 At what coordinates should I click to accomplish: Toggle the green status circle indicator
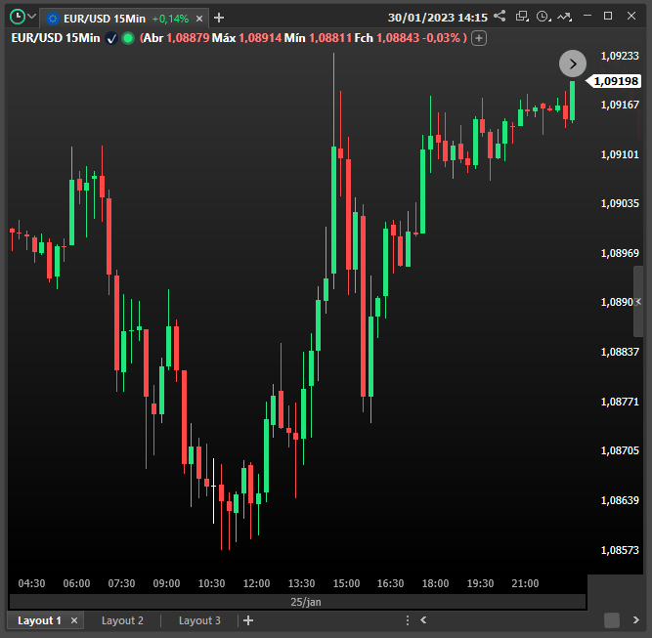tap(128, 37)
